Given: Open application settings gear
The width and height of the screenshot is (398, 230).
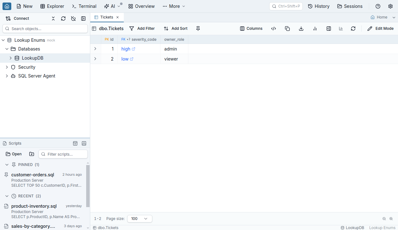Looking at the screenshot, I should tap(390, 6).
